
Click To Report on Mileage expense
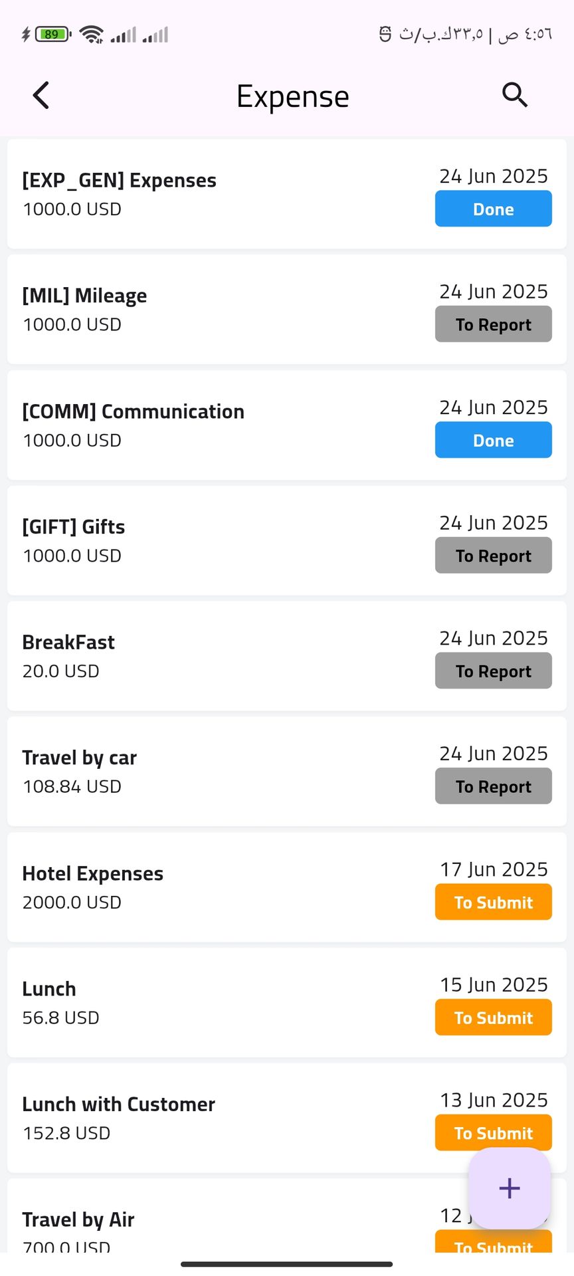click(493, 324)
